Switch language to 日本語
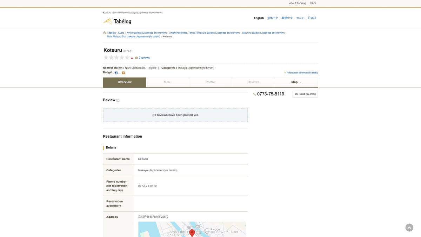 312,18
